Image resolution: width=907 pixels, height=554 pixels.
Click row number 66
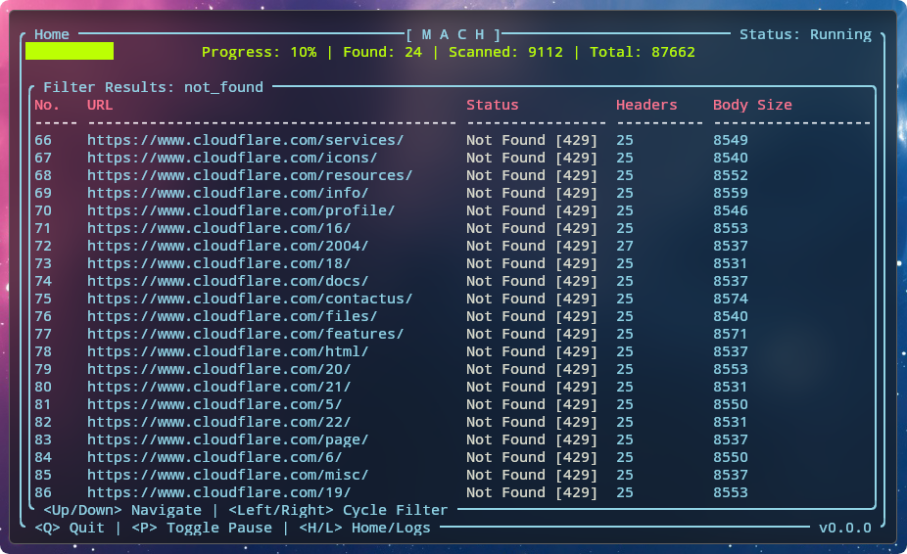coord(43,141)
